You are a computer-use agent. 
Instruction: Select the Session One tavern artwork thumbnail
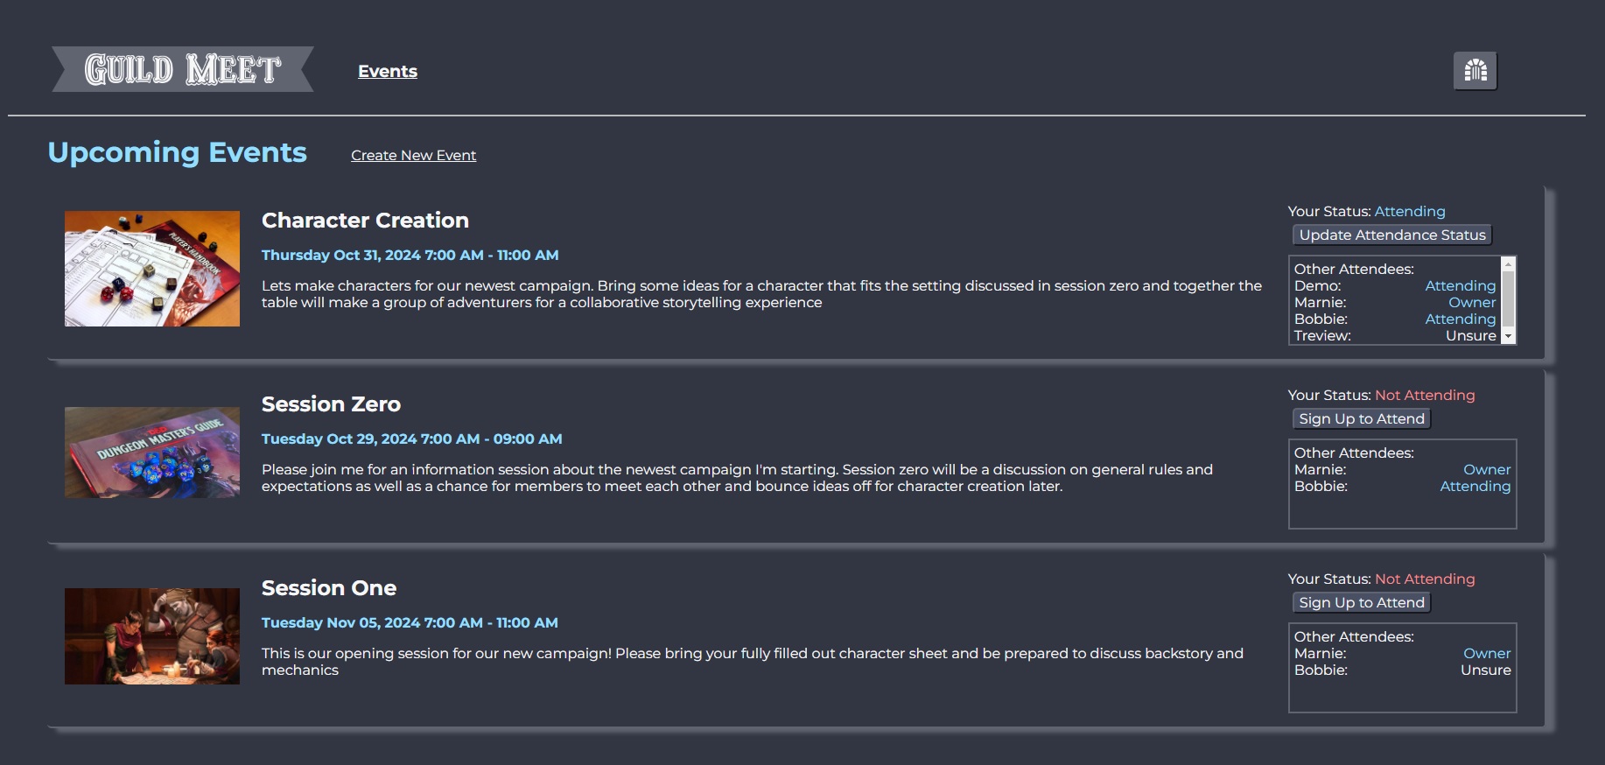(152, 636)
